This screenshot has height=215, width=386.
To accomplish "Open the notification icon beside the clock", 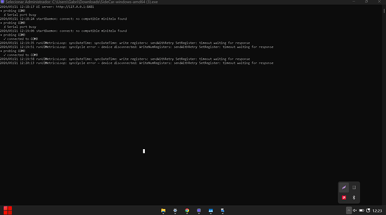I will [x=368, y=211].
